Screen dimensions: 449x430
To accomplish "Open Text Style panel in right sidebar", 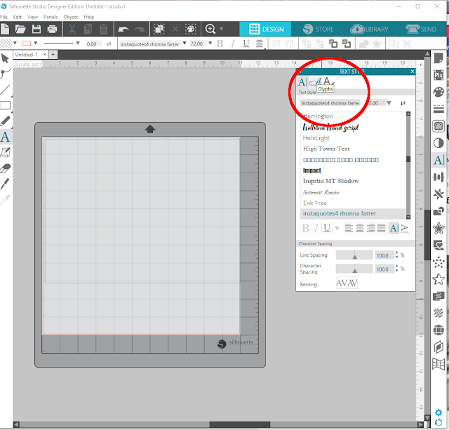I will click(438, 160).
